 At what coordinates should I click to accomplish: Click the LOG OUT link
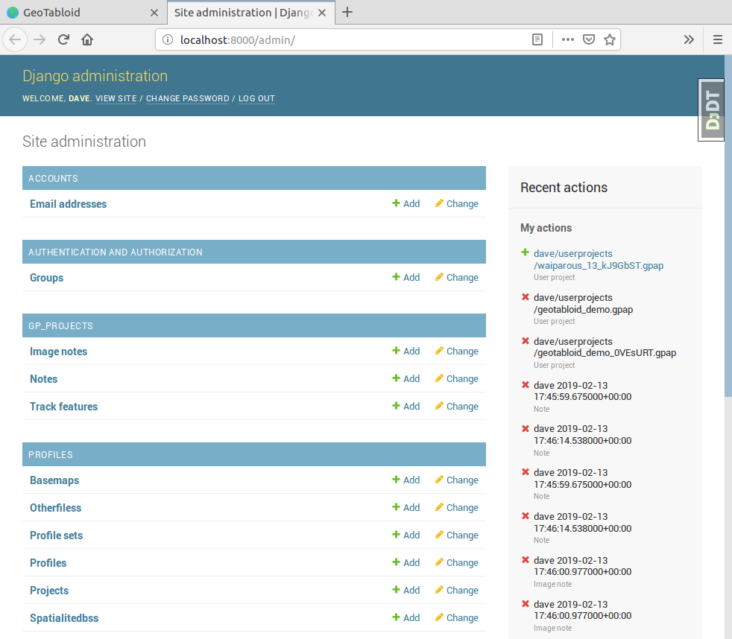point(256,98)
